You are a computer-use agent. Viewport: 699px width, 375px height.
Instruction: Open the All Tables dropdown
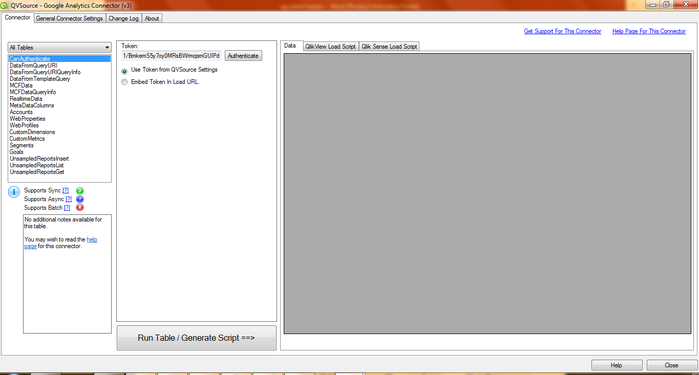point(59,48)
